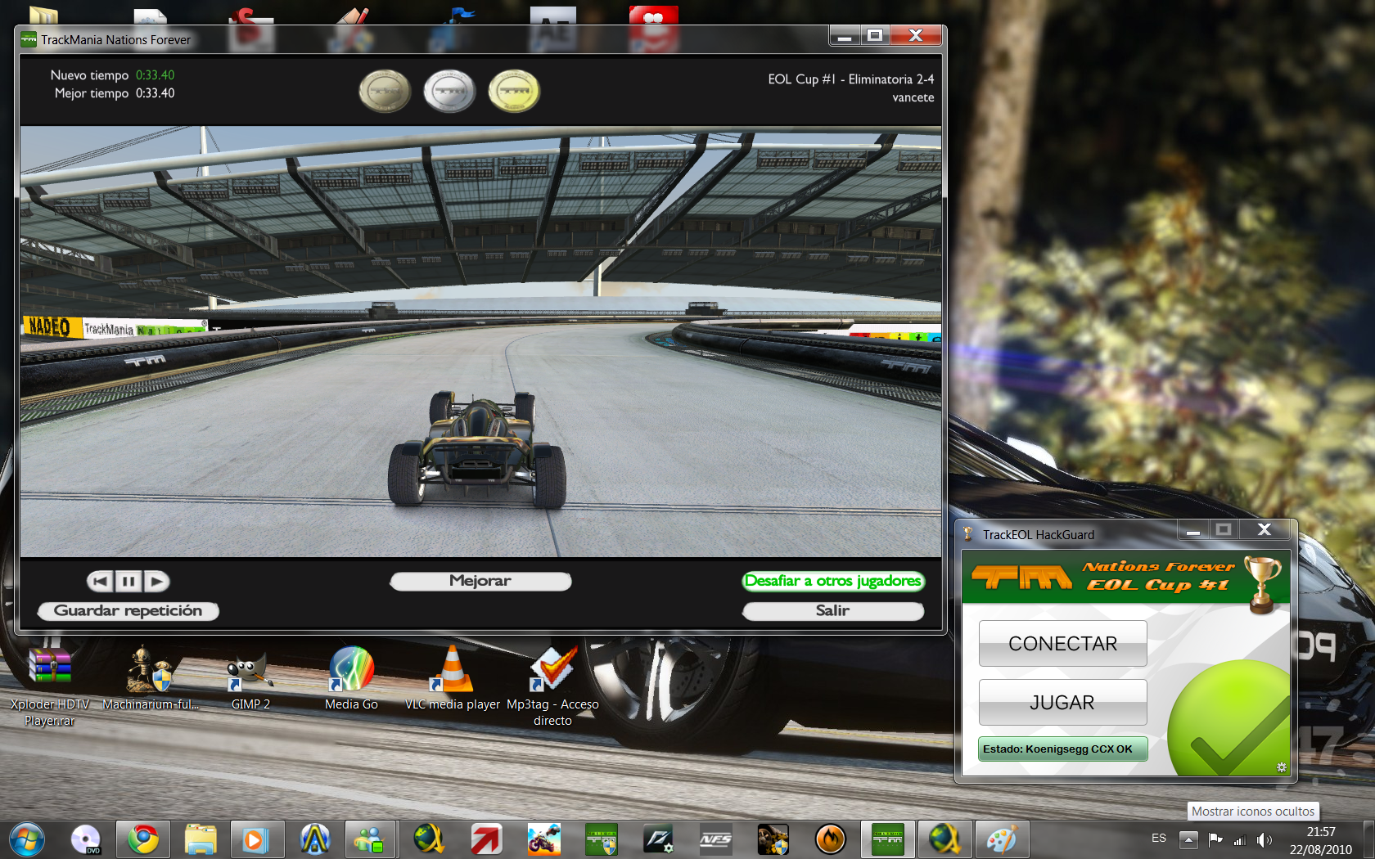Click JUGAR in TrackEOL HackGuard
The image size is (1375, 859).
[x=1062, y=703]
